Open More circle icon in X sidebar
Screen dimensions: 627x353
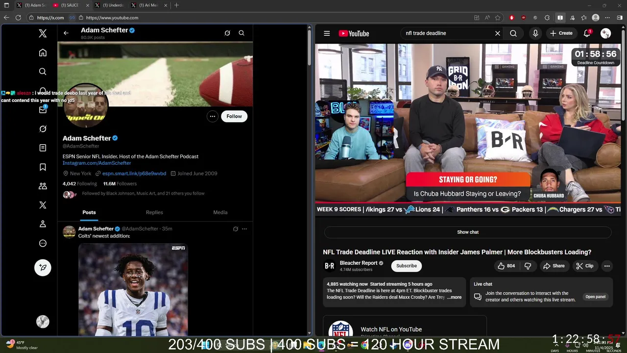coord(43,243)
